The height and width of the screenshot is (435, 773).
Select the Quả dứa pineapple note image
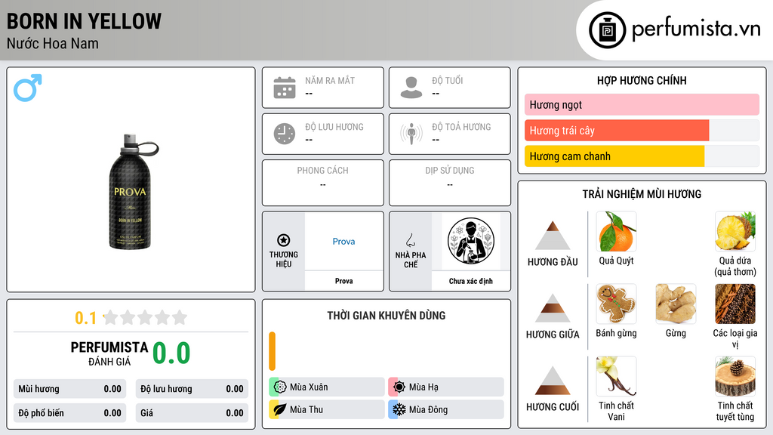click(735, 232)
